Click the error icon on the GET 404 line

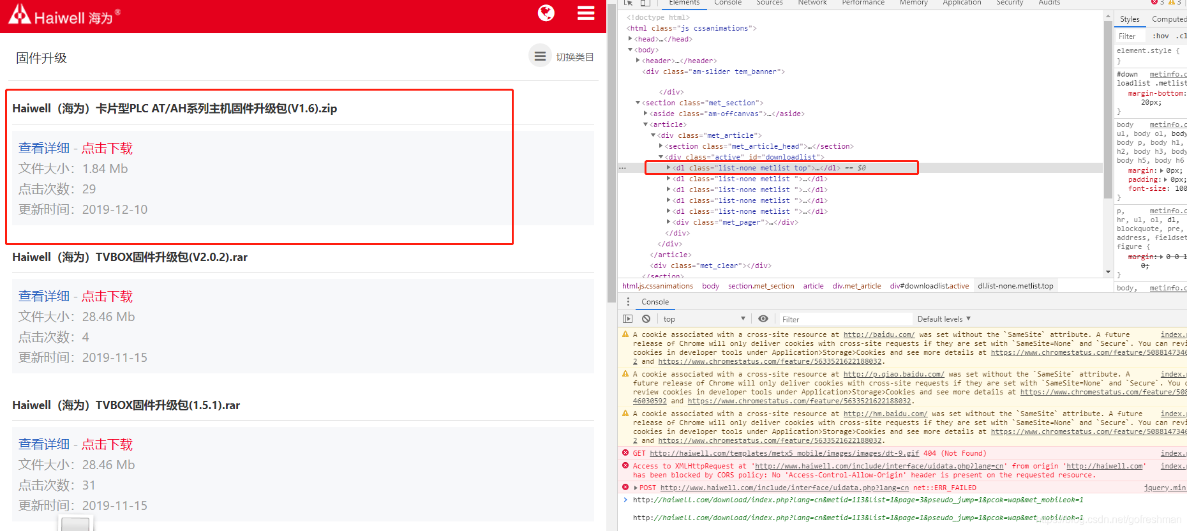click(625, 453)
